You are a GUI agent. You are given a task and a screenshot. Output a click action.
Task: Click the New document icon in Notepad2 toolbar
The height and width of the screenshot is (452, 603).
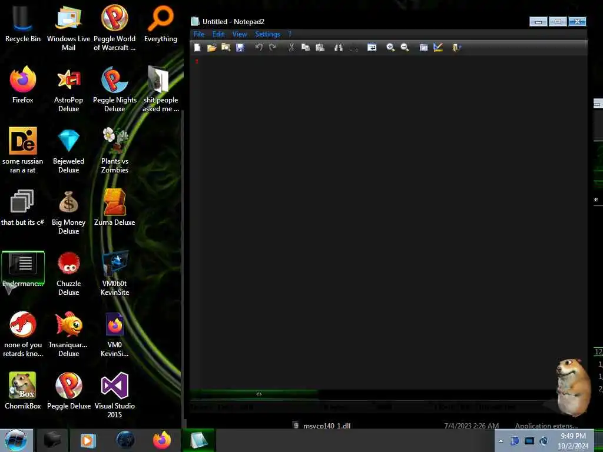pyautogui.click(x=197, y=47)
